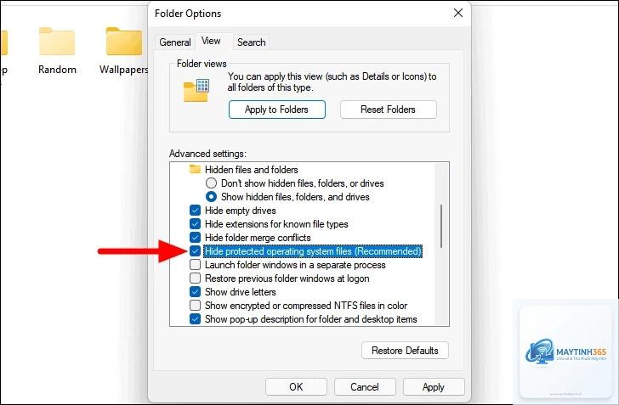Image resolution: width=619 pixels, height=405 pixels.
Task: Uncheck Hide folder merge conflicts
Action: pos(195,238)
